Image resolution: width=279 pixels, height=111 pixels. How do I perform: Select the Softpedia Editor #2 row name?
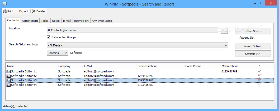(x=24, y=76)
